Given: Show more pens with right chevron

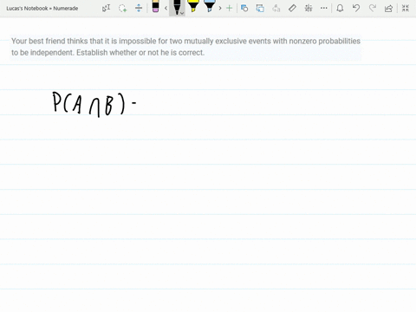Looking at the screenshot, I should pos(220,8).
